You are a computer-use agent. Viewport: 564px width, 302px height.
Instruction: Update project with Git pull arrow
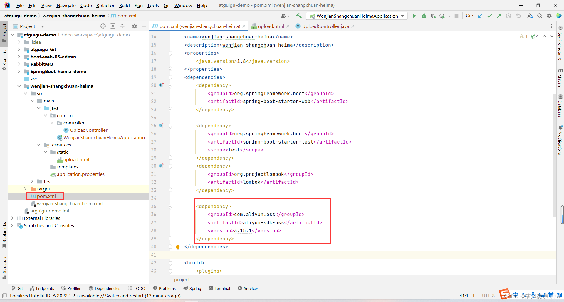(x=480, y=16)
